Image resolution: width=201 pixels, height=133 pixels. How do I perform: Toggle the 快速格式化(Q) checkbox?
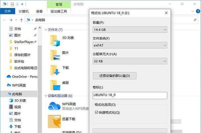click(97, 112)
